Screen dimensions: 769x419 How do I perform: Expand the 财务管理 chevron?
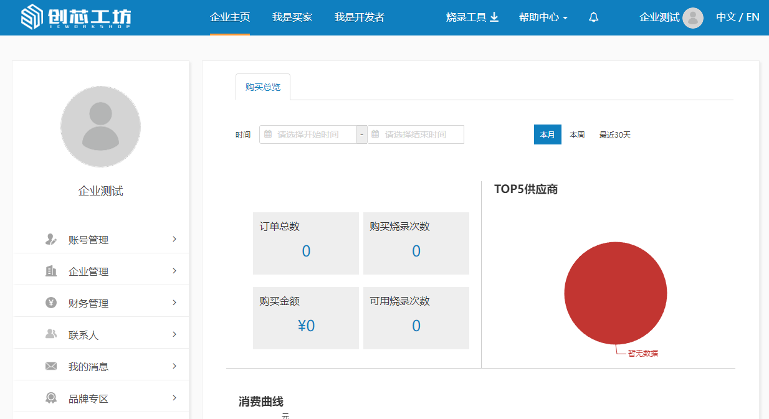(174, 303)
